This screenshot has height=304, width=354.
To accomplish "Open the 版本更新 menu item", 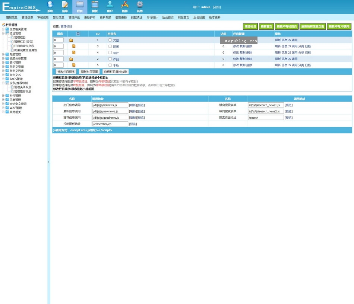I will point(215,17).
